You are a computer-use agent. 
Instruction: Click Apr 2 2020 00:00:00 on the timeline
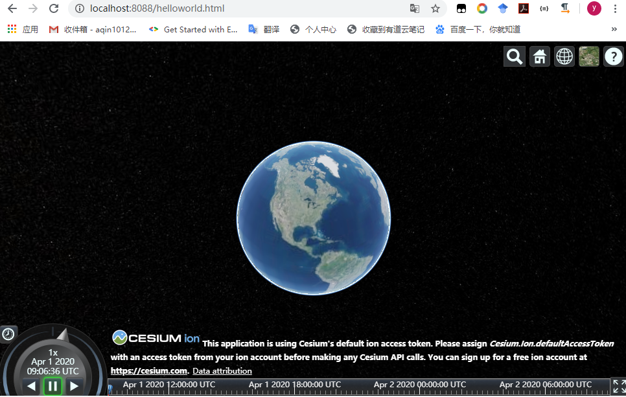(x=421, y=384)
